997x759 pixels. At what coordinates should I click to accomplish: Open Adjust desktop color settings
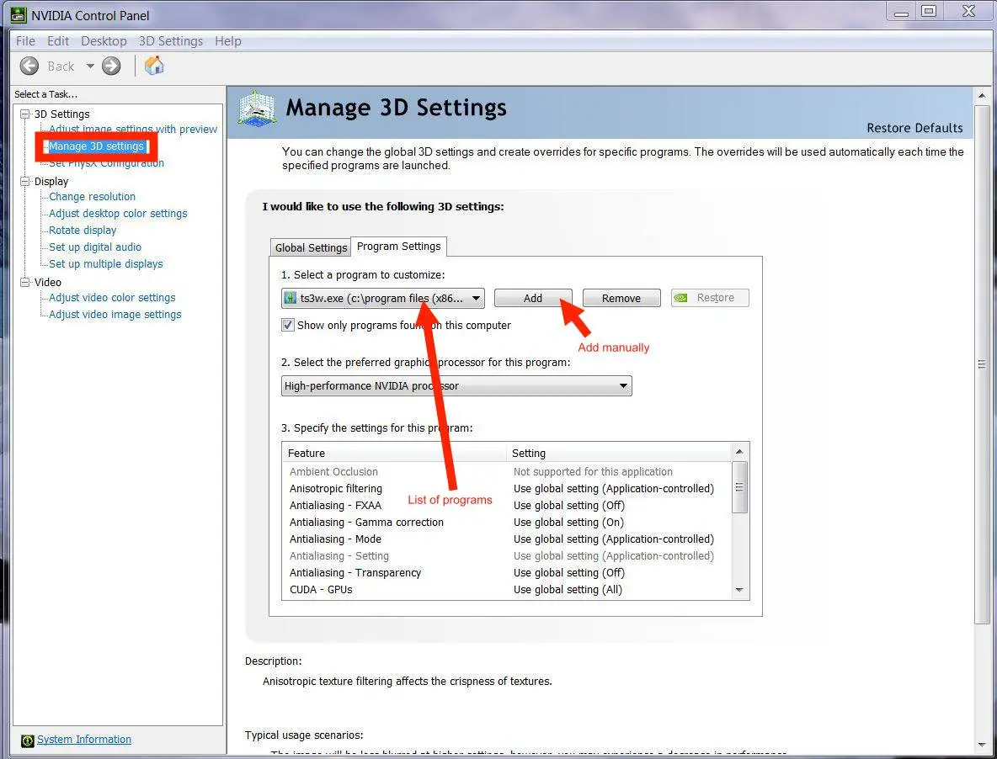(118, 214)
